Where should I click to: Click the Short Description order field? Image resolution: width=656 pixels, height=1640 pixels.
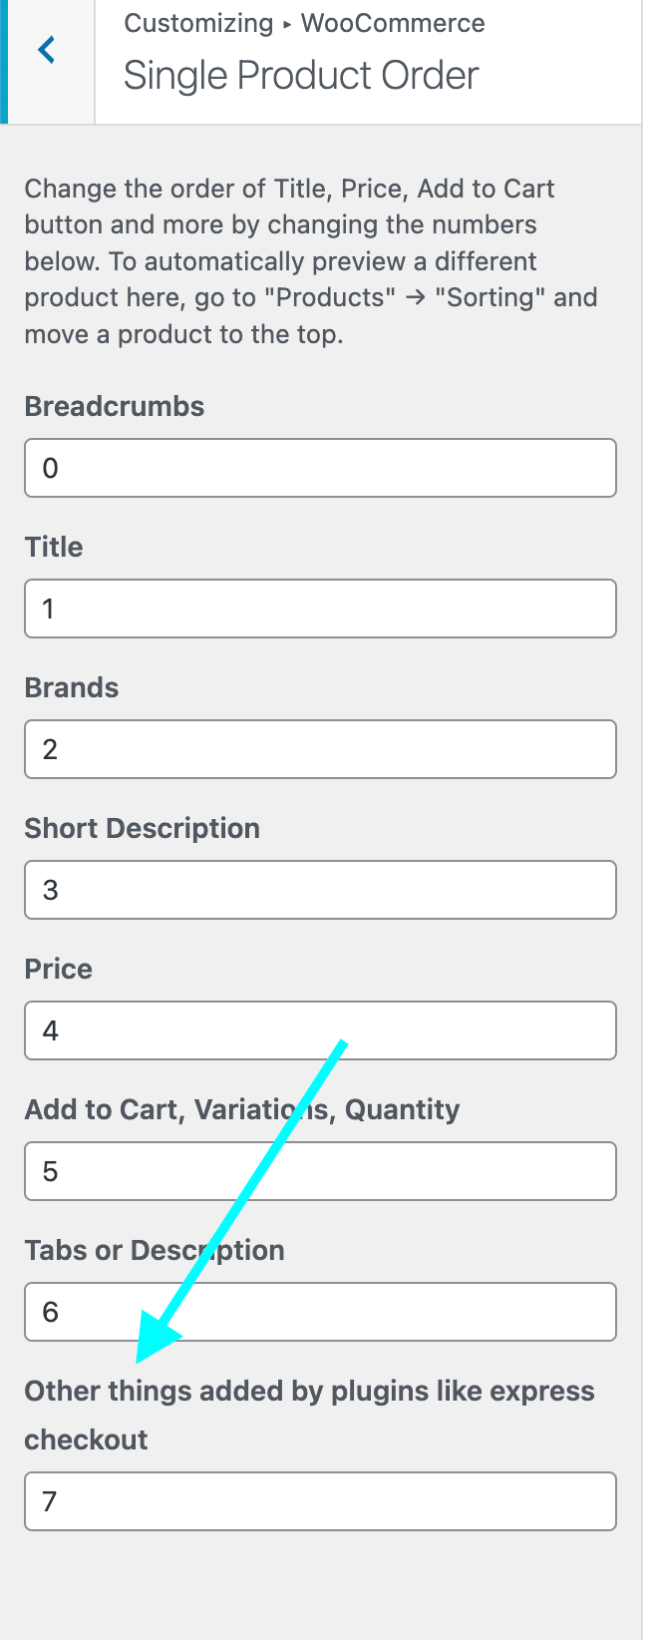click(x=320, y=890)
